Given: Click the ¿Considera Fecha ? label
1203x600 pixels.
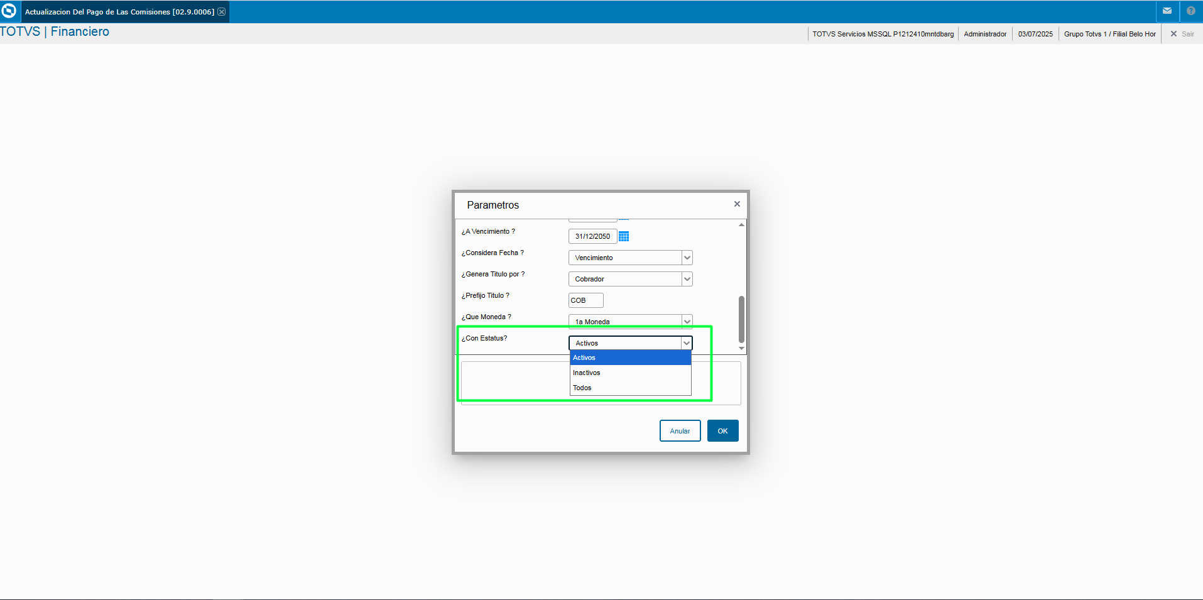Looking at the screenshot, I should tap(493, 253).
